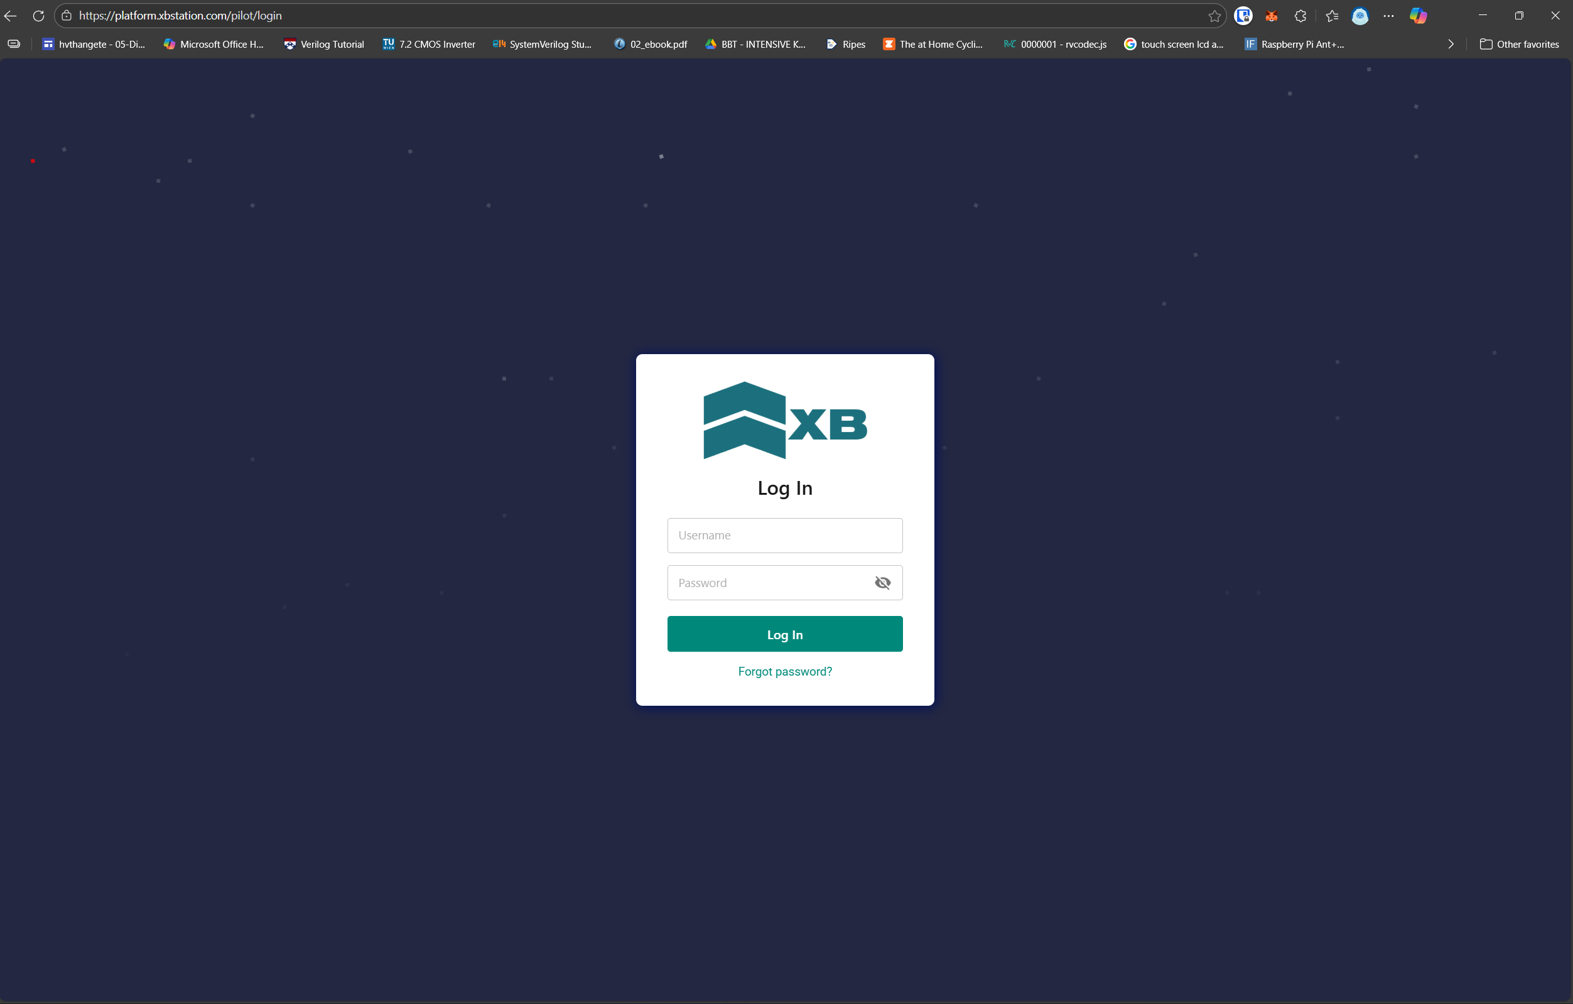Open the MetaMask fox extension
The height and width of the screenshot is (1004, 1573).
[x=1271, y=16]
